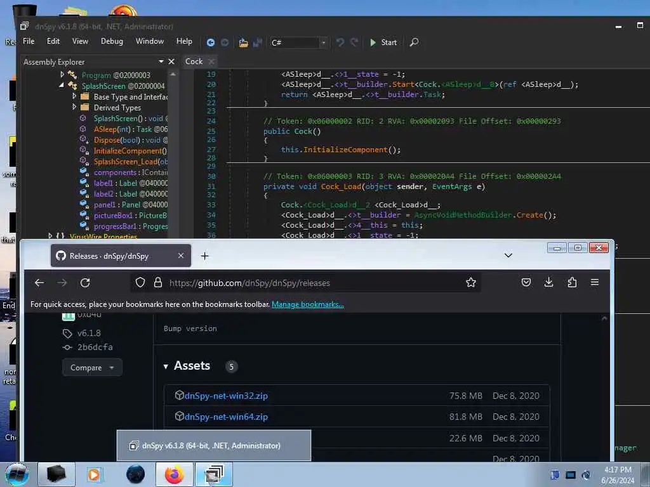The width and height of the screenshot is (650, 487).
Task: Open the Compare dropdown button
Action: coord(92,367)
